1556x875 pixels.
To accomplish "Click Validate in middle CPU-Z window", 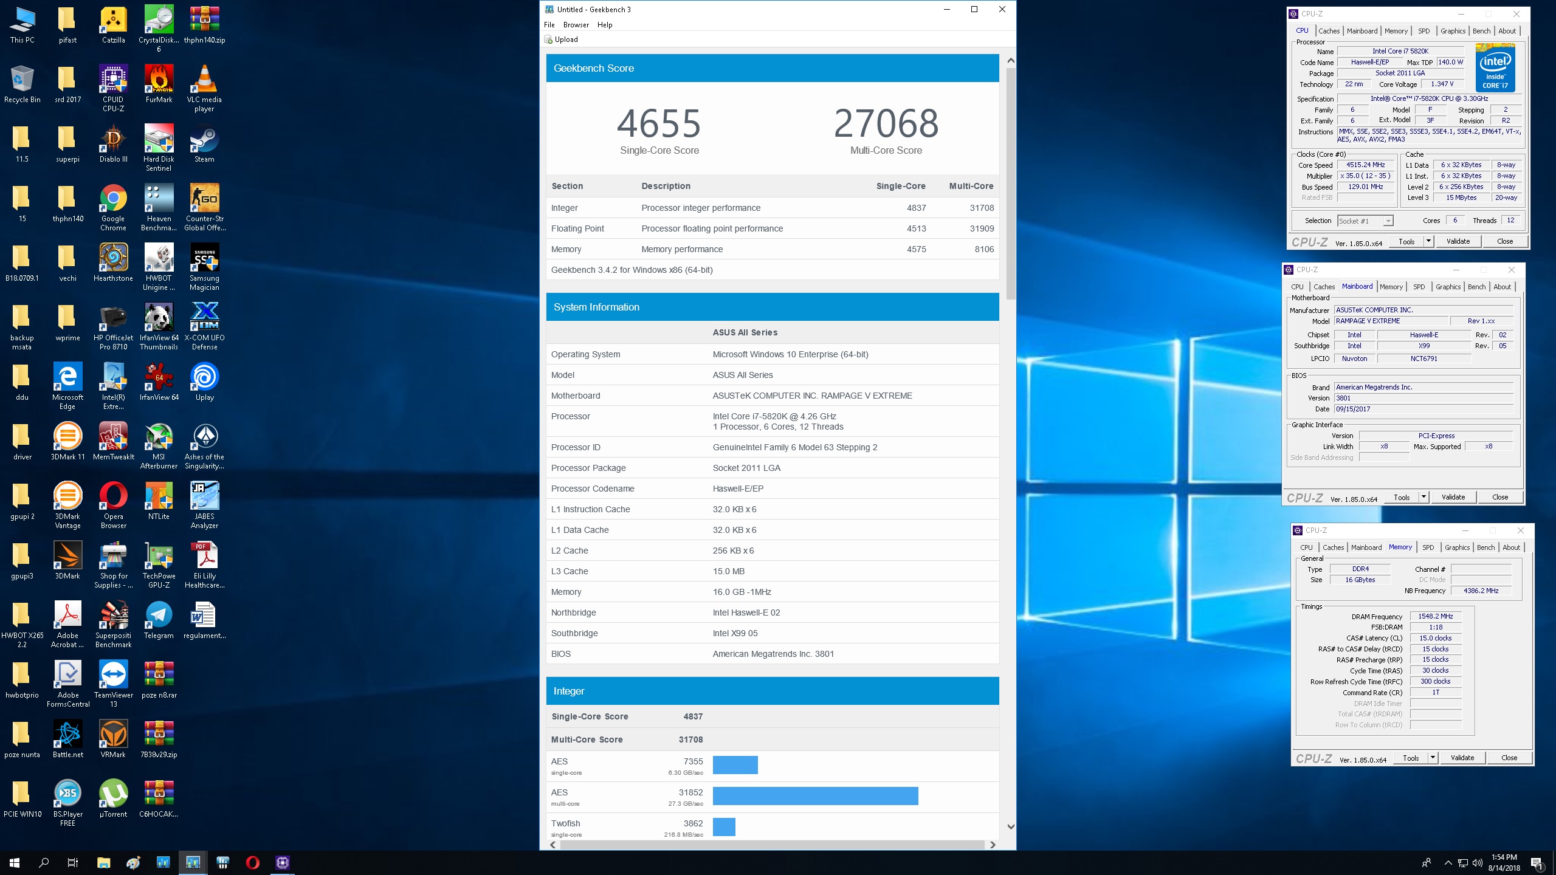I will pos(1453,497).
